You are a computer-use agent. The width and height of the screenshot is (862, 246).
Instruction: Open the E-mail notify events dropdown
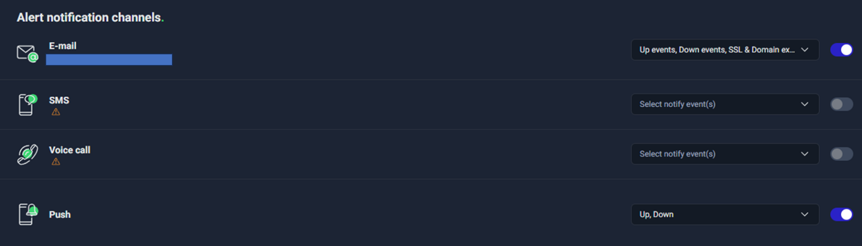coord(725,50)
